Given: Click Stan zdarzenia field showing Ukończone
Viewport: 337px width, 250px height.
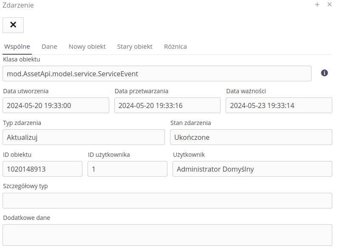Looking at the screenshot, I should 251,137.
